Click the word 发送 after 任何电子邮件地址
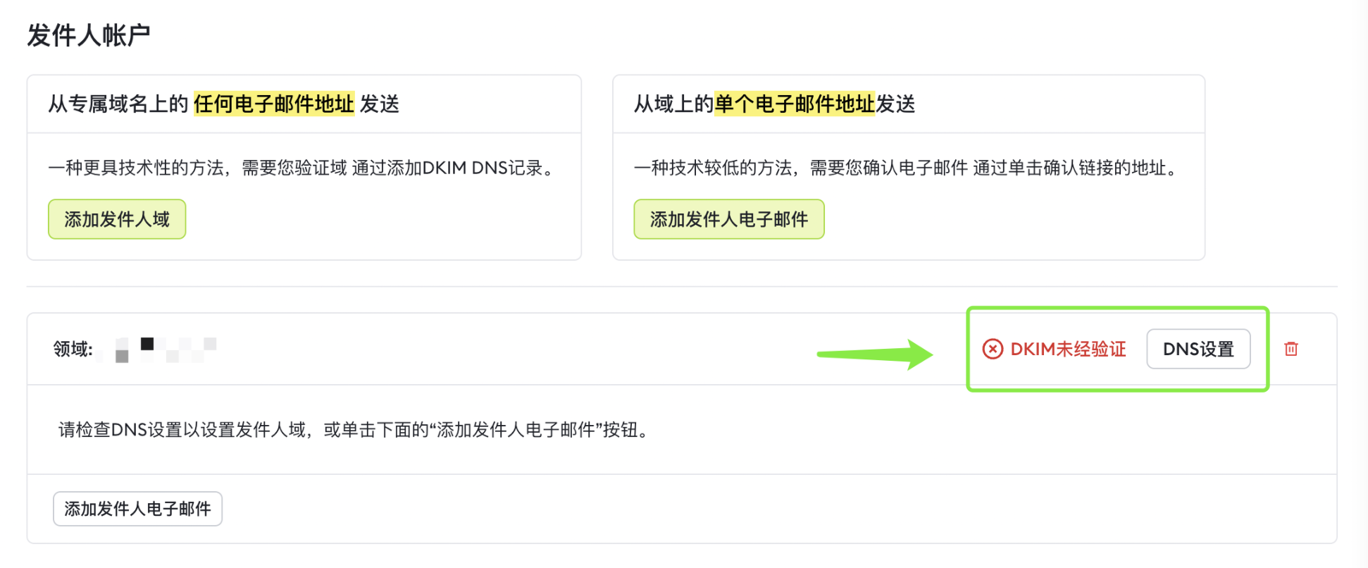The width and height of the screenshot is (1368, 568). 380,104
